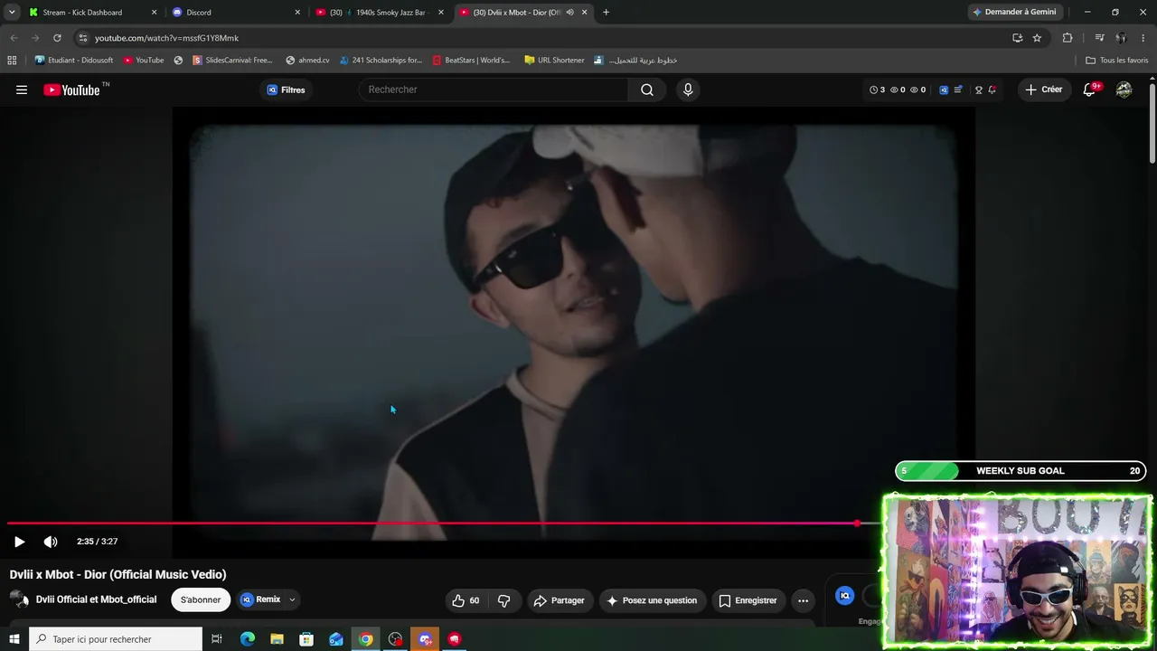Like the video with thumbs up
The image size is (1157, 651).
click(x=466, y=600)
